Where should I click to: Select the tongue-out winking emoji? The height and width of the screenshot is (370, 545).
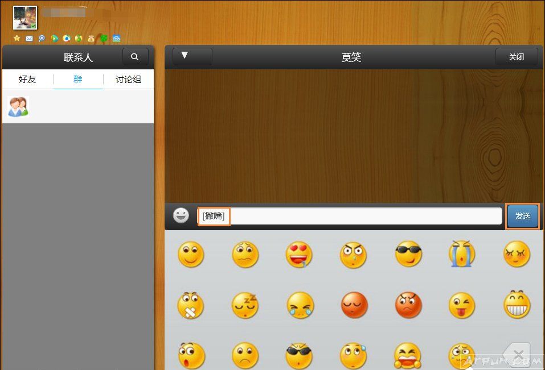pyautogui.click(x=462, y=306)
